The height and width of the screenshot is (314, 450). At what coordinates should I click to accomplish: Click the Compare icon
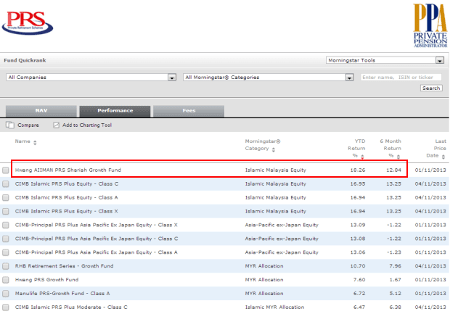coord(9,125)
